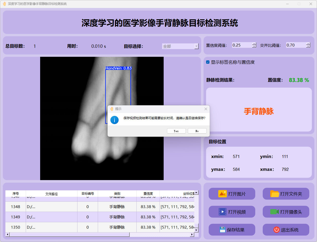This screenshot has height=242, width=317.
Task: Click the floppy disk icon on 保存结果
Action: click(222, 230)
